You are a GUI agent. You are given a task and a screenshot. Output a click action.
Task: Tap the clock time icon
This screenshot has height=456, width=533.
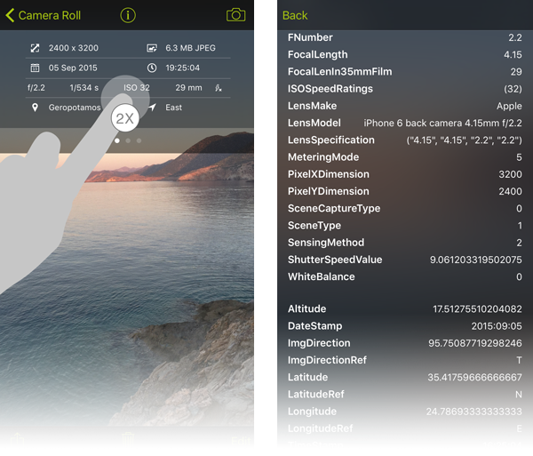click(x=152, y=68)
